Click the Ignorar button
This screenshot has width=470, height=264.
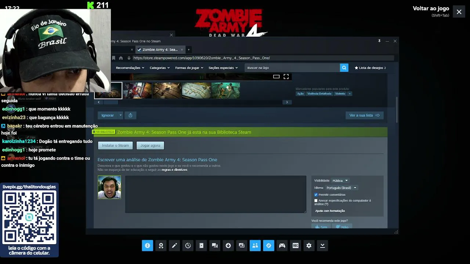pyautogui.click(x=108, y=115)
